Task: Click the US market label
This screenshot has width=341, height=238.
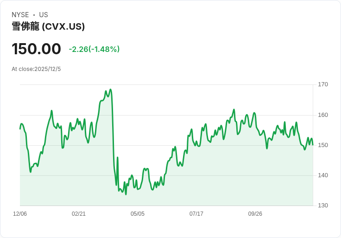Action: point(44,15)
